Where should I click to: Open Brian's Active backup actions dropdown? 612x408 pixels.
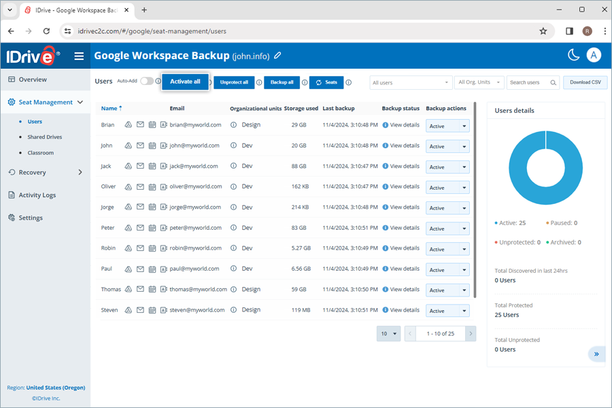tap(447, 125)
